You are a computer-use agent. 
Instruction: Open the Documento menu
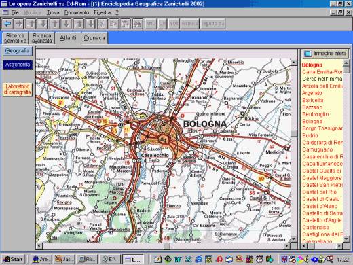(77, 13)
